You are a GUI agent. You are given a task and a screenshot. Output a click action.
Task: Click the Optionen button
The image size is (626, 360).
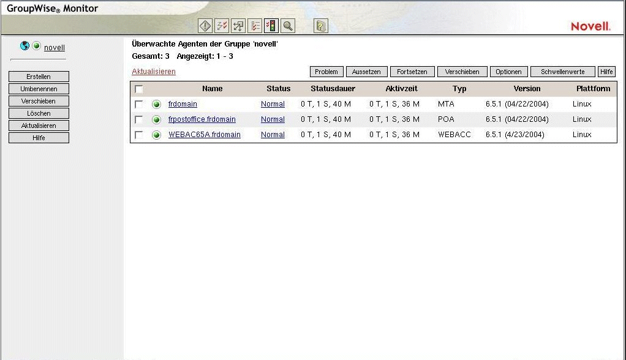[508, 71]
